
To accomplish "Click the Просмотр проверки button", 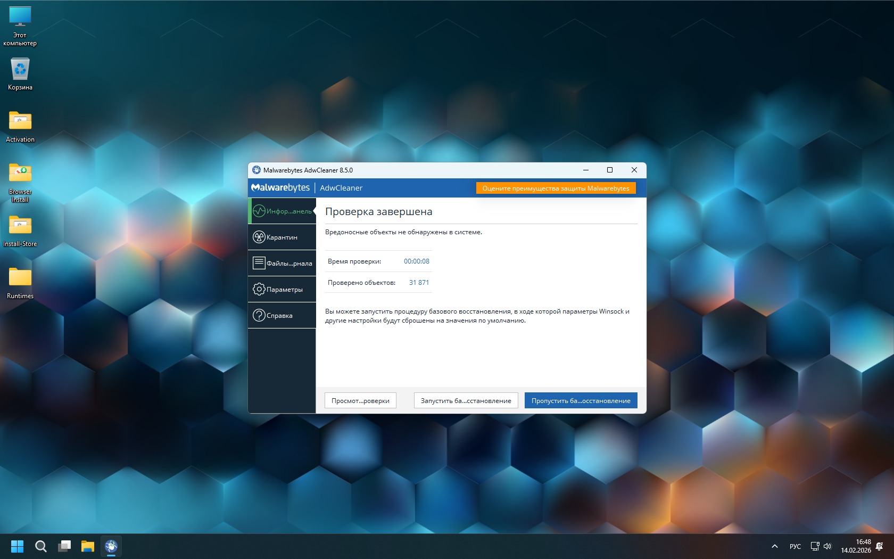I will tap(360, 401).
